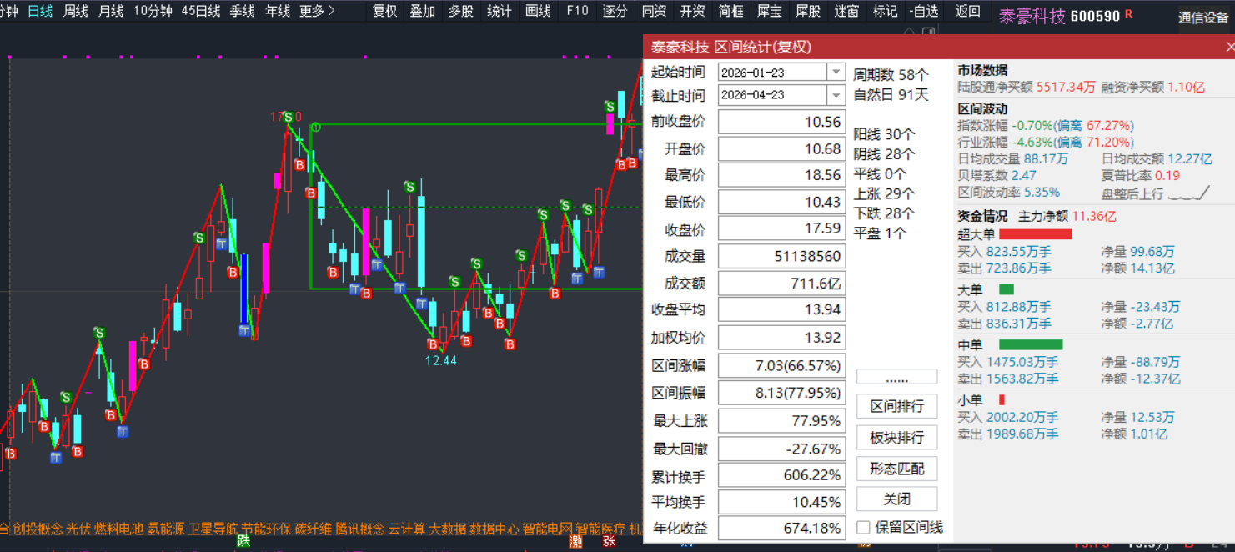The height and width of the screenshot is (552, 1235).
Task: Click the 区间排行 button
Action: pyautogui.click(x=896, y=406)
